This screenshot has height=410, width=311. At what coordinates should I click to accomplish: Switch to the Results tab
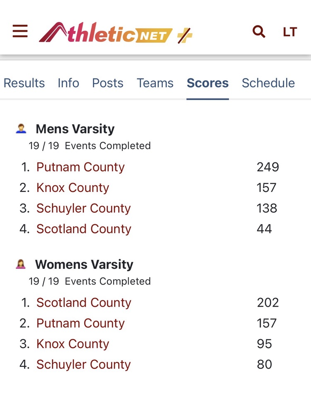coord(24,83)
